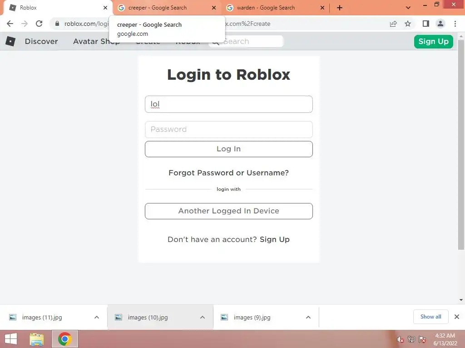Viewport: 465px width, 348px height.
Task: Open the browser side panel icon
Action: 426,24
